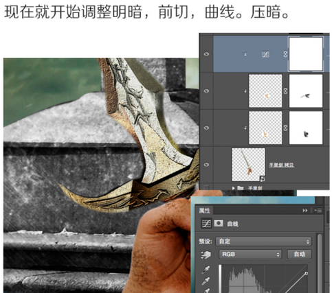
Task: Click the Curves adjustment layer icon
Action: click(265, 54)
